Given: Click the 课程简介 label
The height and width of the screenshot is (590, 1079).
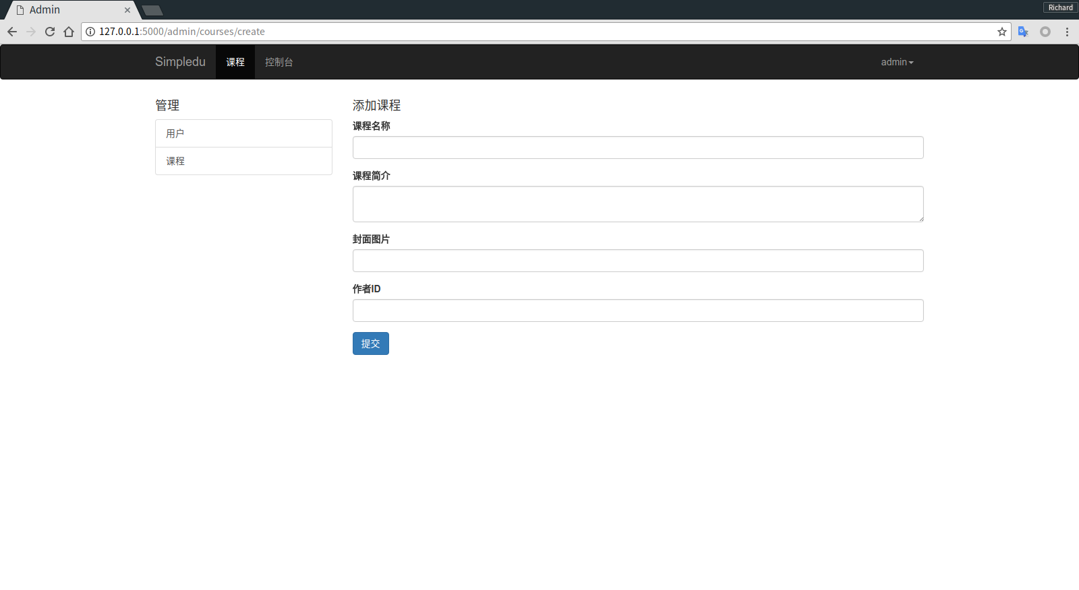Looking at the screenshot, I should pyautogui.click(x=372, y=176).
